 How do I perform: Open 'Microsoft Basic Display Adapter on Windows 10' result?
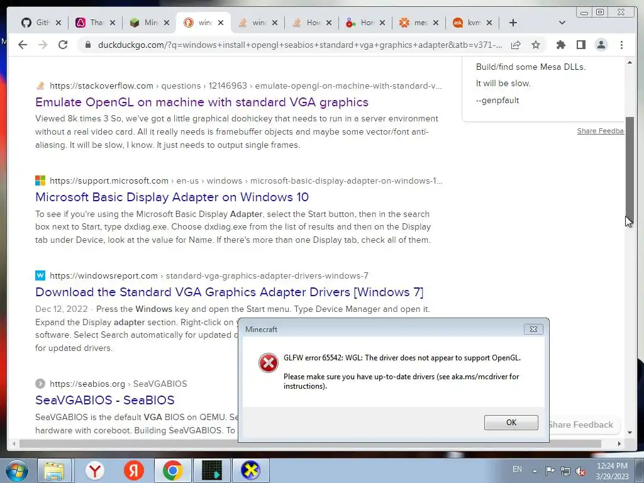172,197
